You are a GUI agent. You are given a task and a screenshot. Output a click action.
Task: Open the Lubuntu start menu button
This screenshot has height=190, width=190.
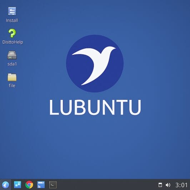click(5, 185)
